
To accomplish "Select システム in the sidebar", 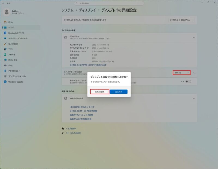I will click(x=21, y=28).
